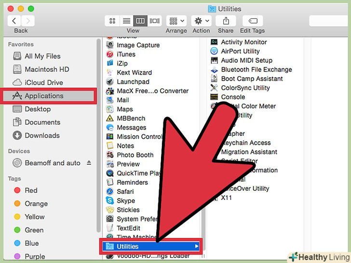Eject Beamoff and auto disk
351x263 pixels.
(x=89, y=163)
